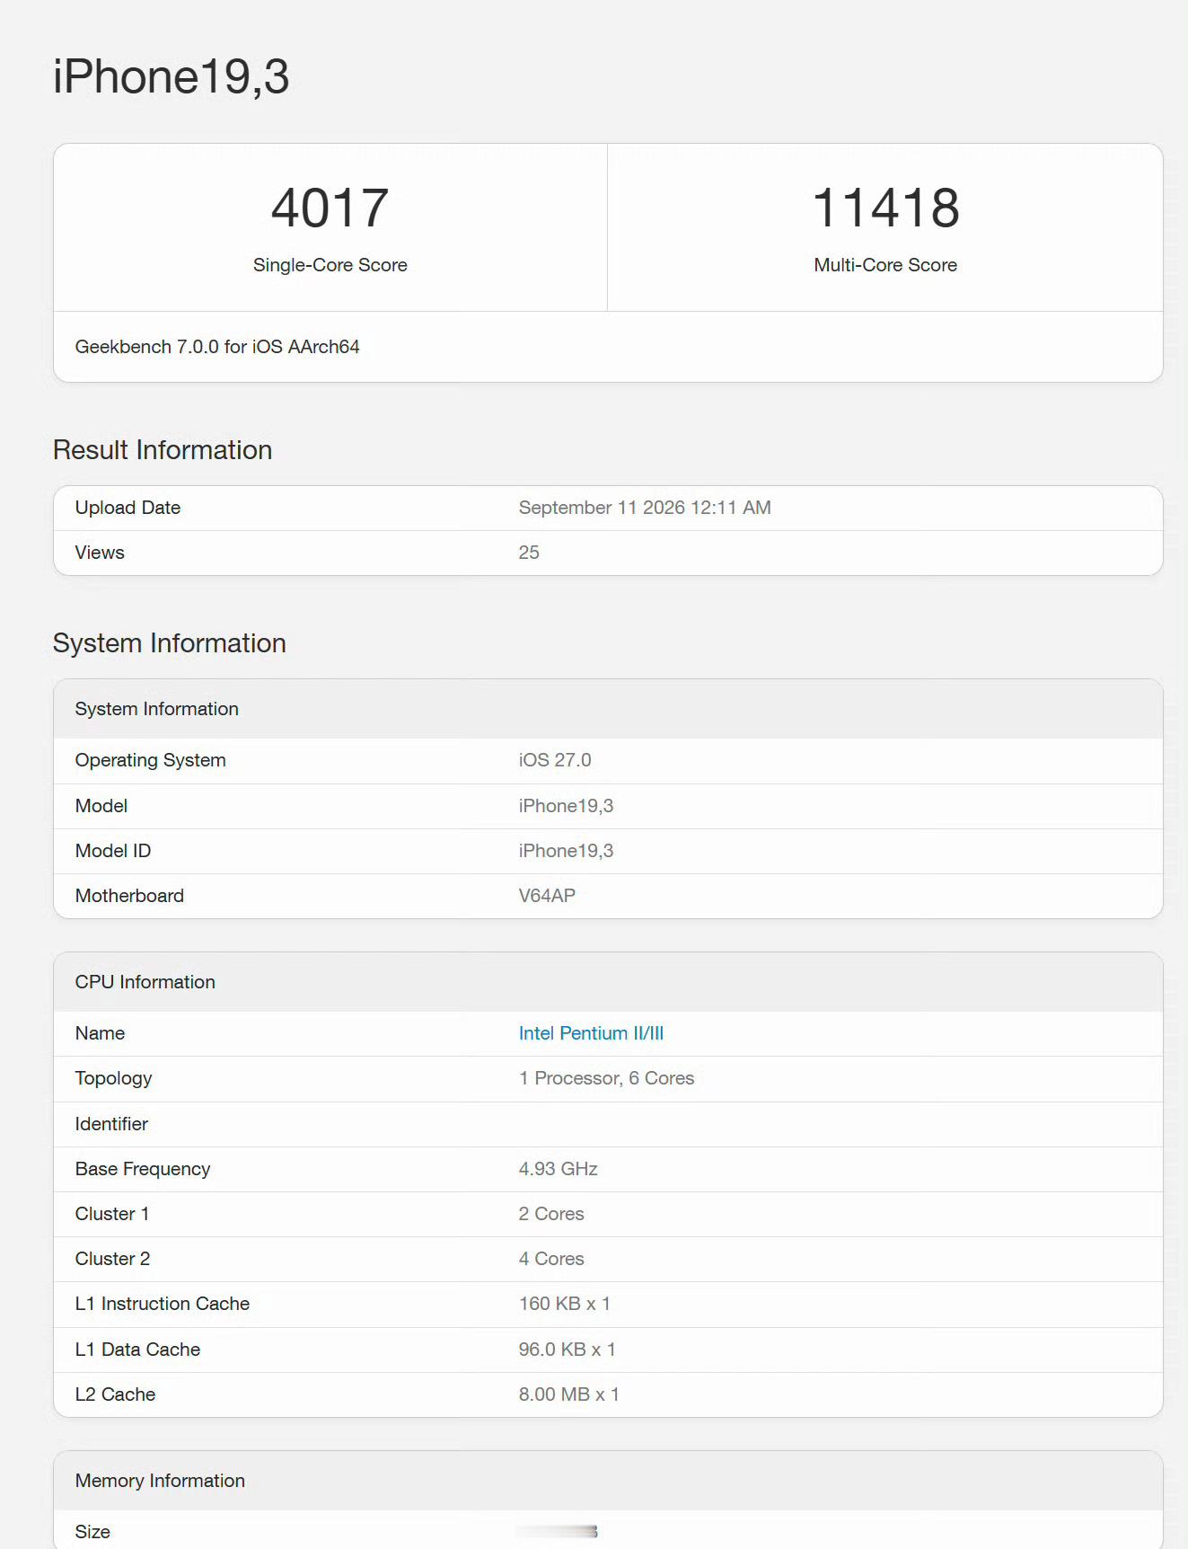Select the iOS 27.0 value

coord(555,760)
